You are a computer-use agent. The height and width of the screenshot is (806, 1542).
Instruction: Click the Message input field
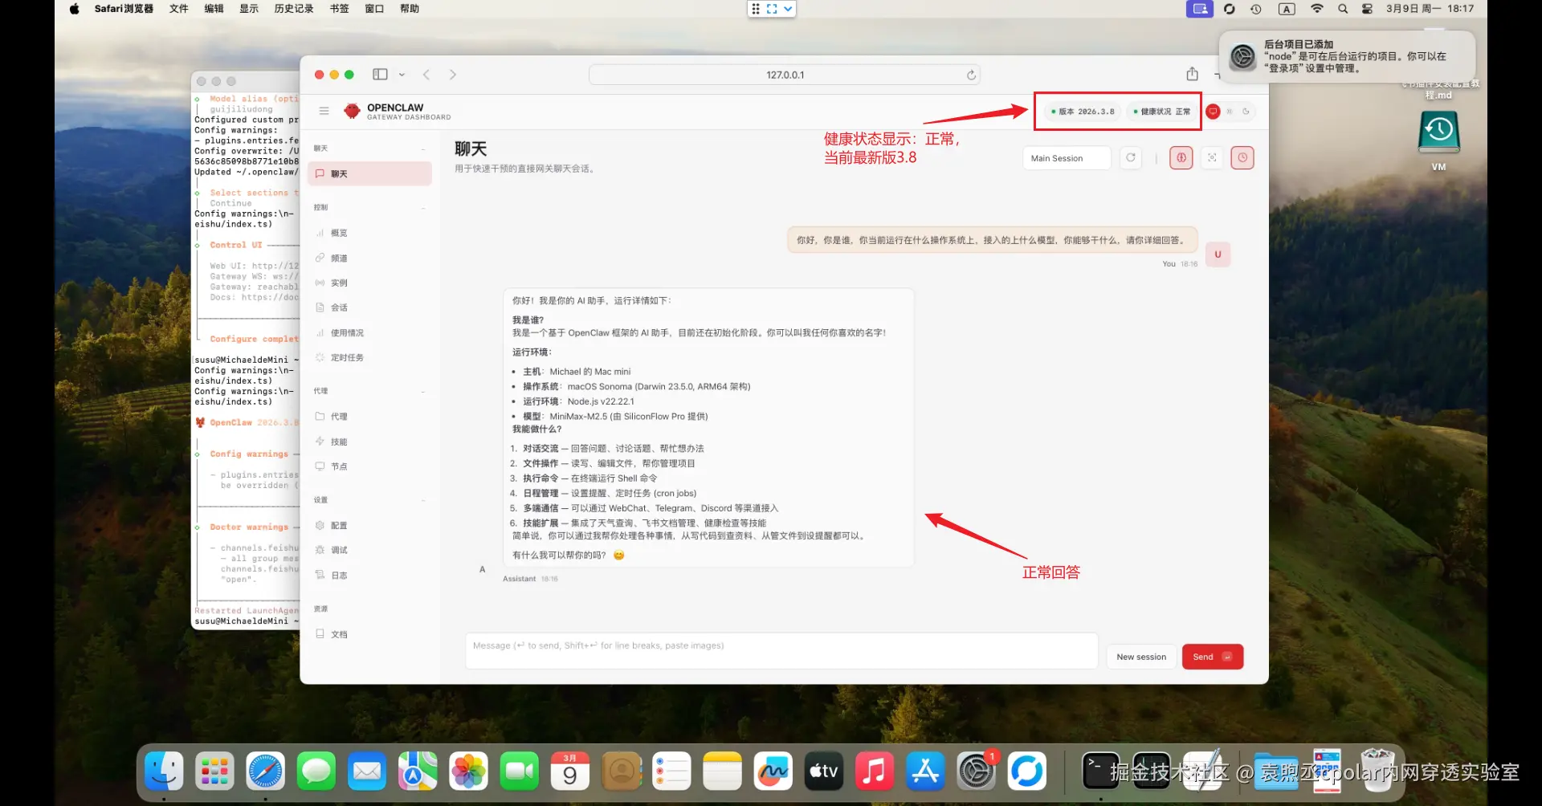pyautogui.click(x=781, y=650)
